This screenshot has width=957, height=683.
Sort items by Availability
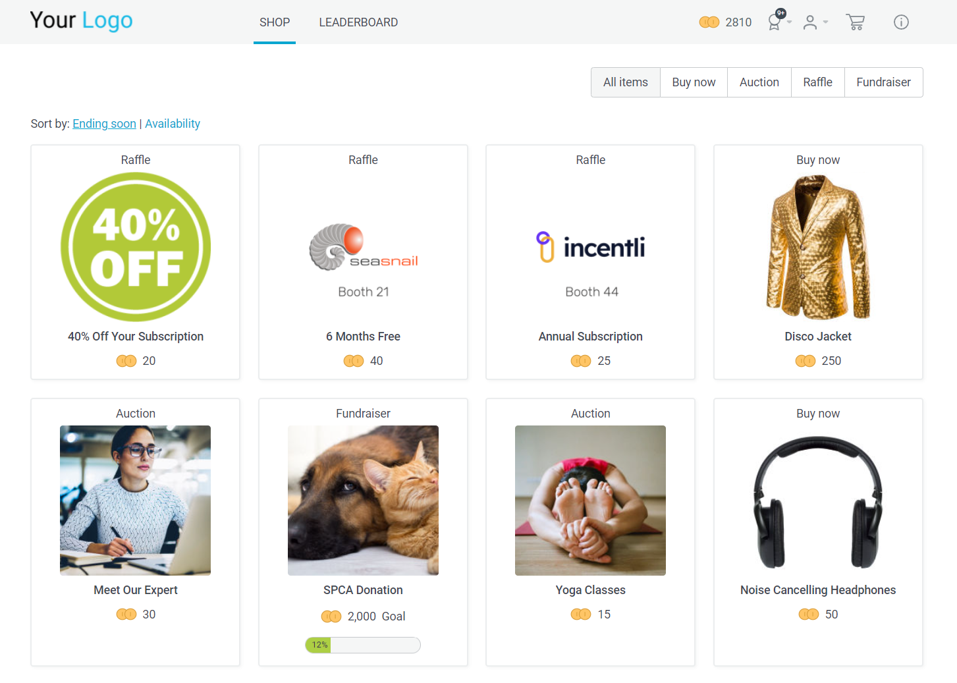tap(173, 124)
